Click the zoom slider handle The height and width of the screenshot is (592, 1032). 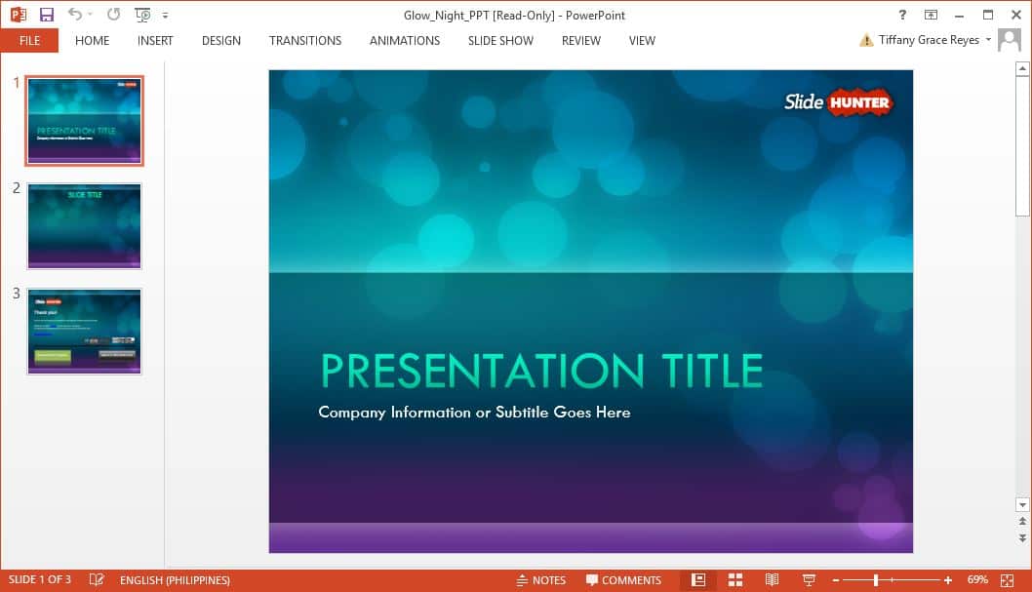pyautogui.click(x=876, y=580)
